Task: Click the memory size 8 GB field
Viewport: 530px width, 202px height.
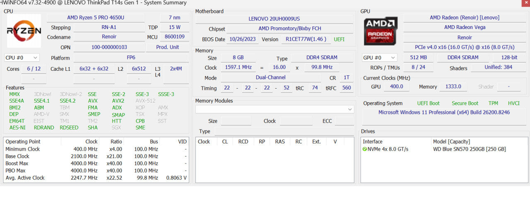Action: click(238, 58)
